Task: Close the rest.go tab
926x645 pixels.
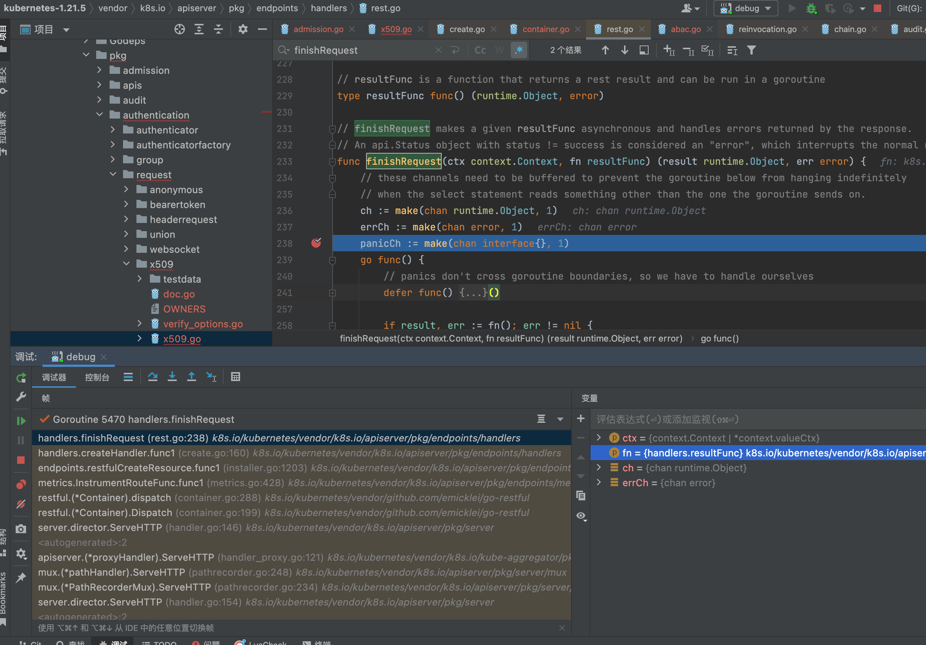Action: coord(642,29)
